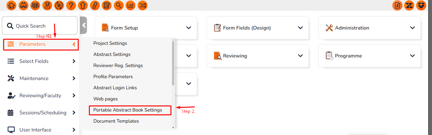The height and width of the screenshot is (135, 432).
Task: Click the magnifying glass toolbar icon
Action: (118, 5)
